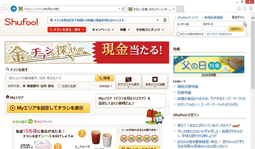Open the カテゴリから探す folder button
255x149 pixels.
click(x=128, y=81)
